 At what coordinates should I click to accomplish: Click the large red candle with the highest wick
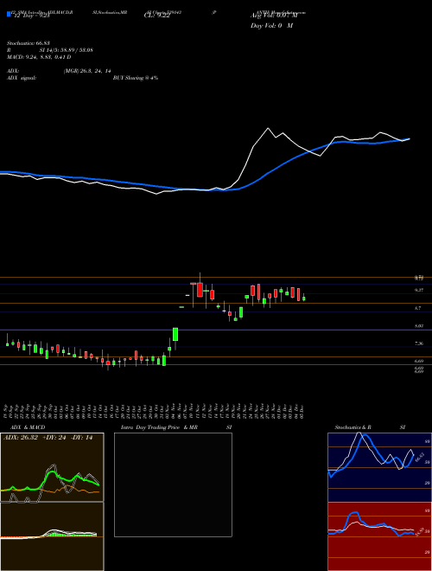click(x=200, y=290)
